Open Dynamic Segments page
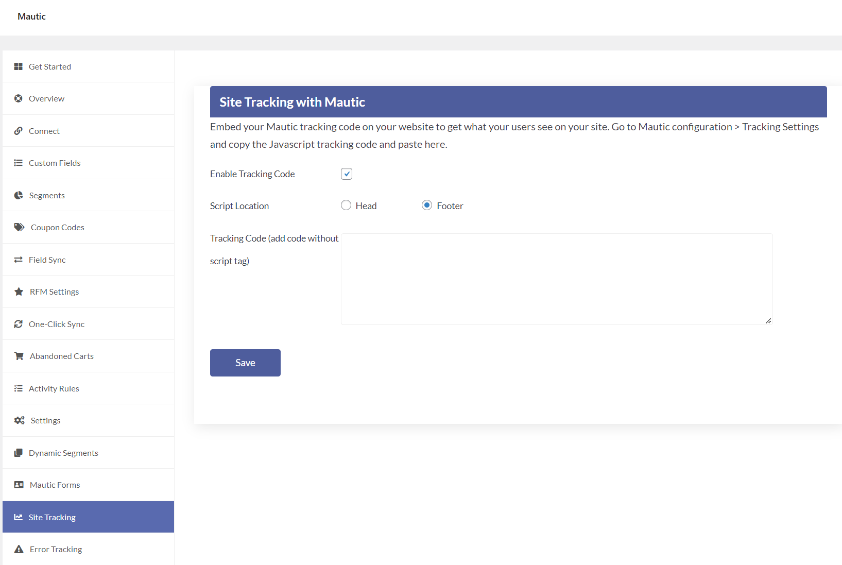 [89, 453]
